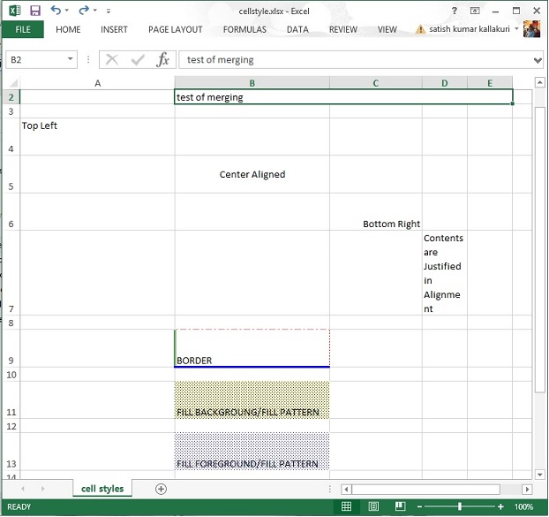
Task: Switch to Normal view in status bar
Action: coord(347,507)
